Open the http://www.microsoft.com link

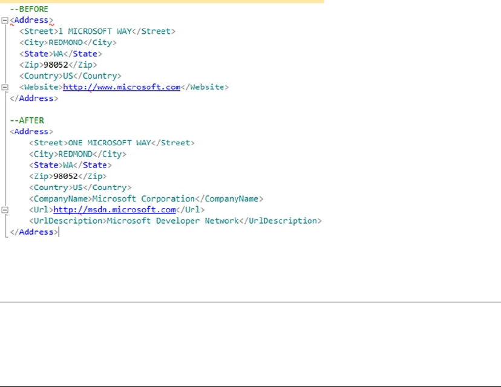point(122,87)
